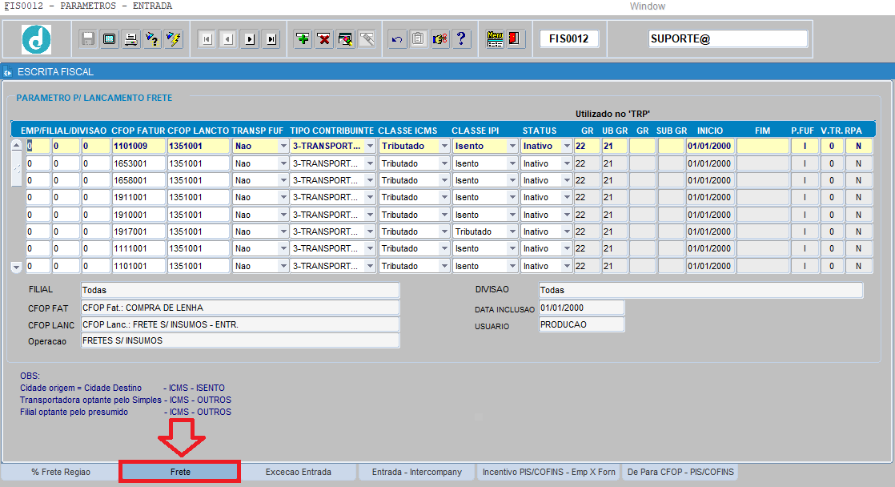
Task: Click the screen capture toolbar icon
Action: [x=109, y=38]
